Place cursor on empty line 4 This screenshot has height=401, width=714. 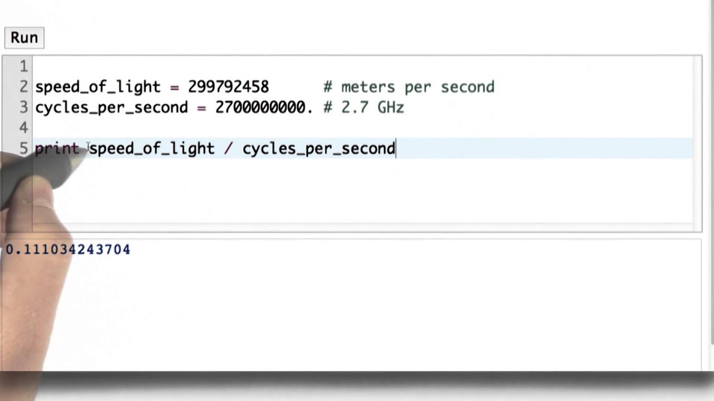(x=223, y=128)
